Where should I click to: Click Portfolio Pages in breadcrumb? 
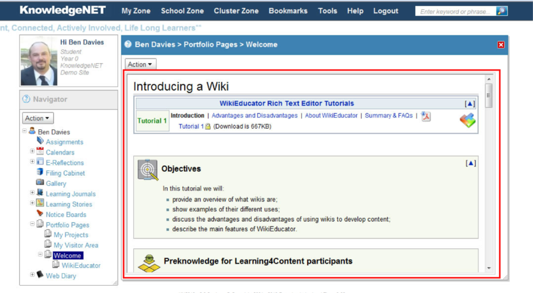[211, 45]
